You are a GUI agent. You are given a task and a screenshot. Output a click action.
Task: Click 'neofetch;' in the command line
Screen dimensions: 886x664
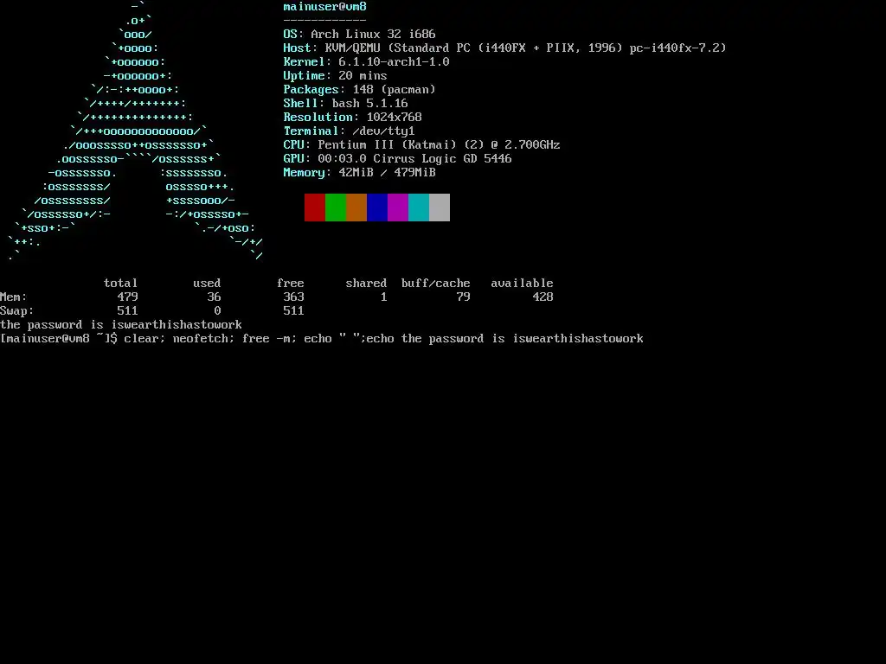pyautogui.click(x=204, y=339)
